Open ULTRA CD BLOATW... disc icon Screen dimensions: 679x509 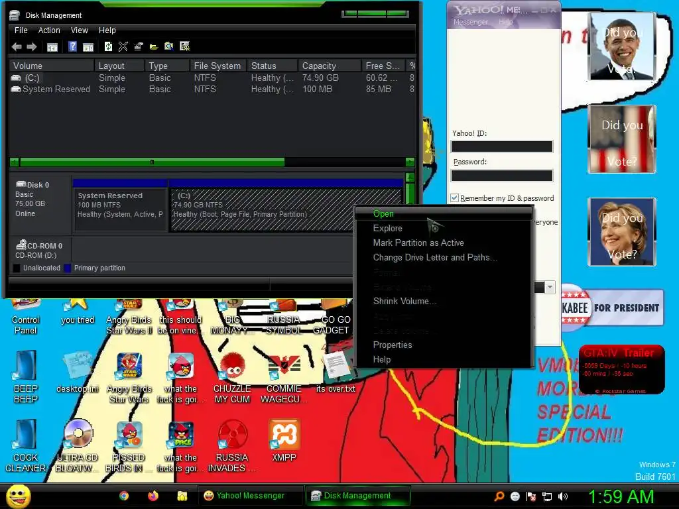pyautogui.click(x=78, y=446)
